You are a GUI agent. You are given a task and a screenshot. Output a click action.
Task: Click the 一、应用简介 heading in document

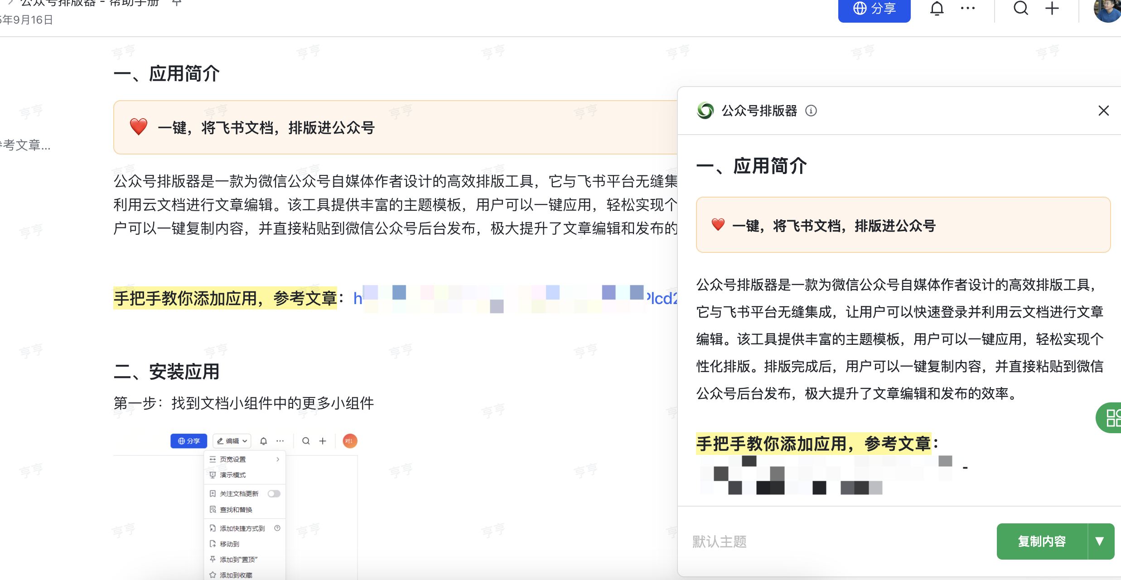pos(166,74)
